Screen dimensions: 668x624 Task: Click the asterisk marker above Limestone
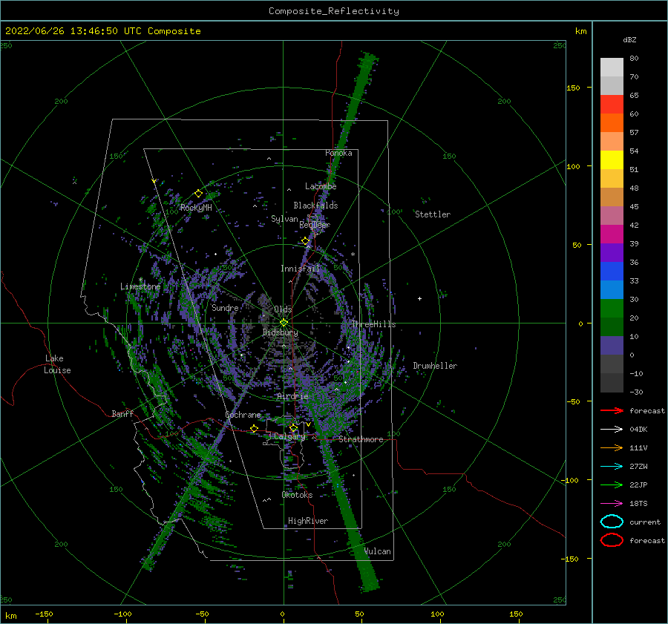tap(140, 280)
